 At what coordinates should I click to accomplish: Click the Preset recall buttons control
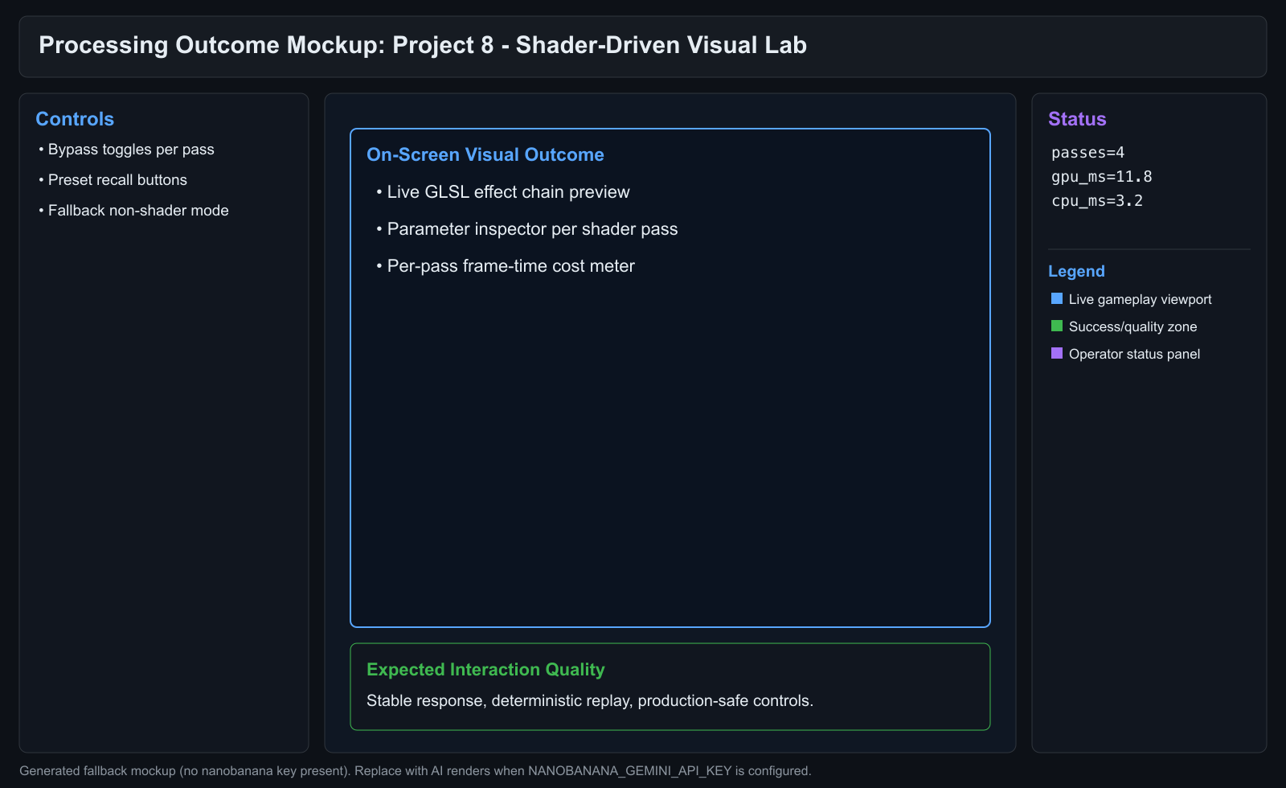tap(117, 179)
